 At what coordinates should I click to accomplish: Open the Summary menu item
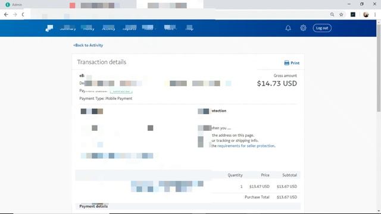click(x=68, y=29)
